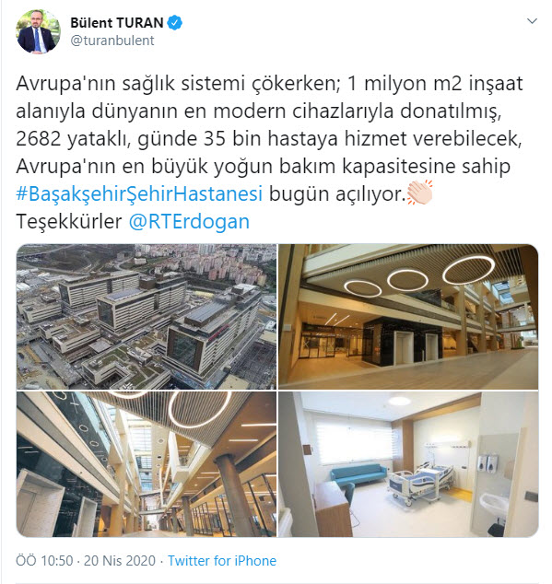The image size is (552, 584).
Task: Click the 20 Nis 2020 timestamp
Action: [x=119, y=561]
